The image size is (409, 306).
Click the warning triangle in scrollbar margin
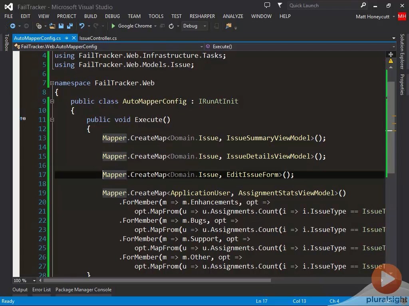[x=391, y=61]
